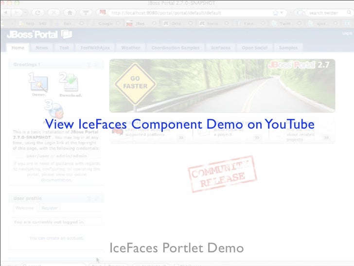Select the Register tab in User profile
This screenshot has height=266, width=354.
click(x=50, y=208)
